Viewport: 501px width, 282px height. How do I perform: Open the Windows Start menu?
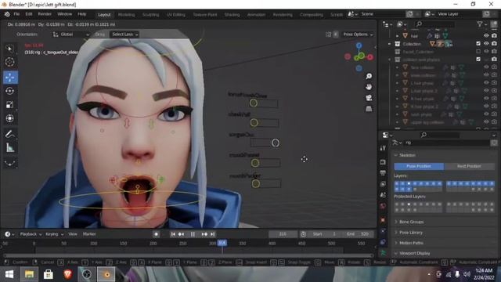coord(9,274)
